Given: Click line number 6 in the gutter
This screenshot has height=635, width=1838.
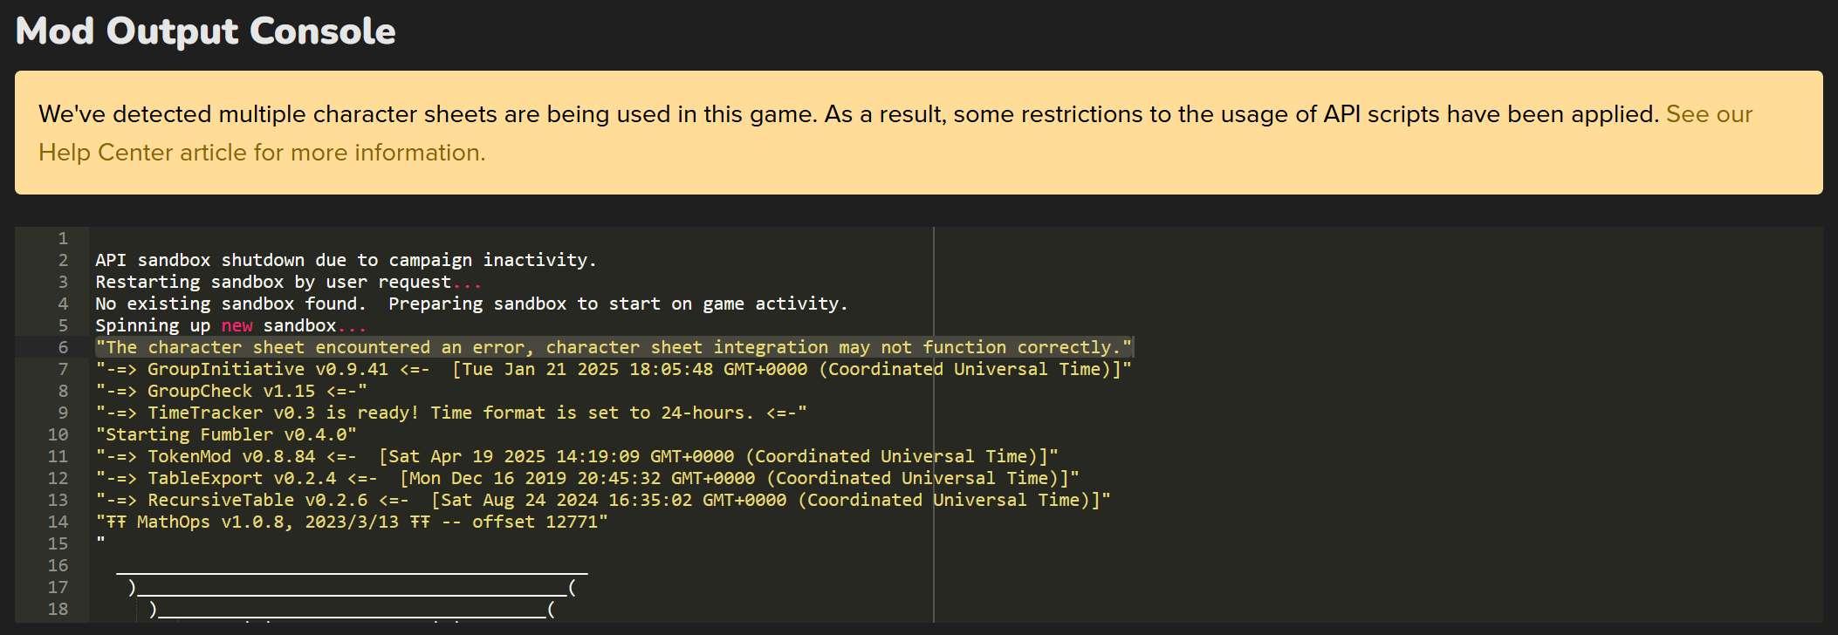Looking at the screenshot, I should click(x=63, y=347).
